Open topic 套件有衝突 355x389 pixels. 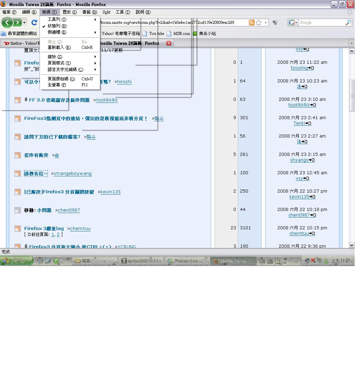click(x=36, y=155)
